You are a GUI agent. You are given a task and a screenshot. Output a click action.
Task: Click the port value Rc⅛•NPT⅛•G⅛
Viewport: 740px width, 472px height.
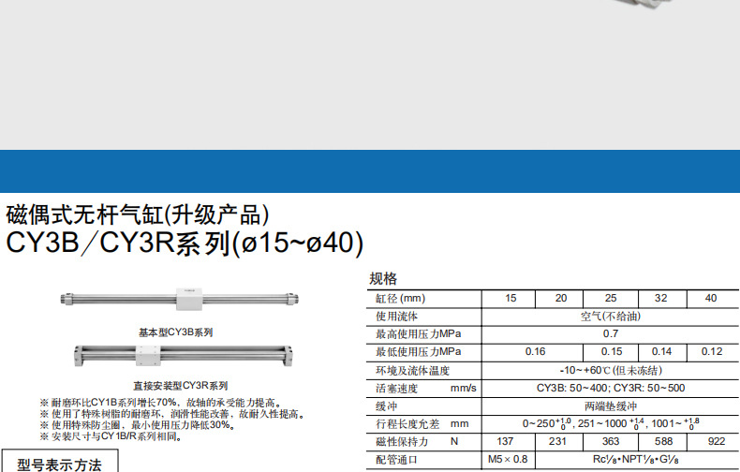click(x=636, y=459)
